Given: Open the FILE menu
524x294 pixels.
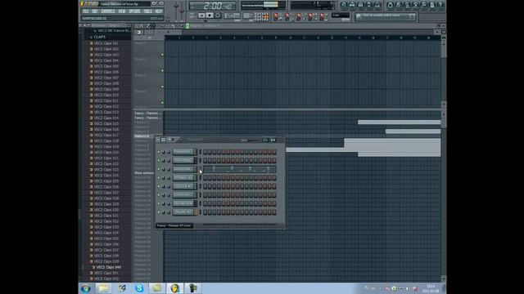Looking at the screenshot, I should click(x=86, y=11).
